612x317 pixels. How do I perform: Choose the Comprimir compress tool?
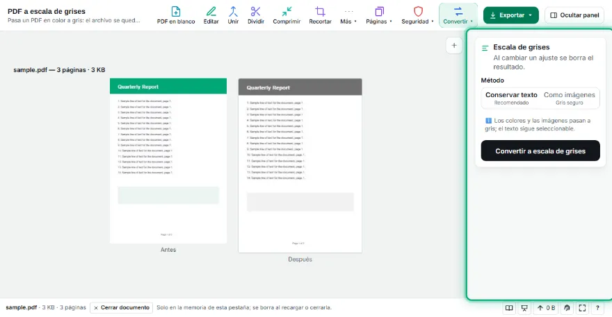click(287, 15)
